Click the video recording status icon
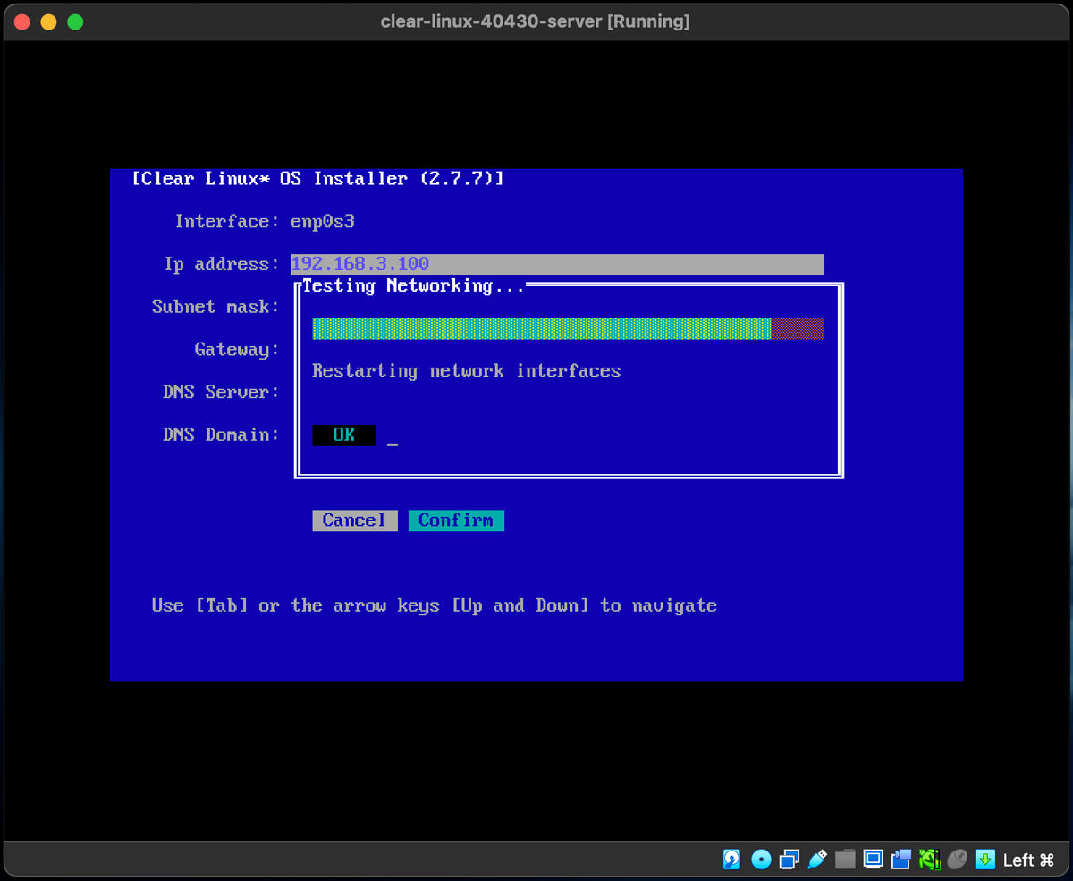Screen dimensions: 1073x881 900,860
